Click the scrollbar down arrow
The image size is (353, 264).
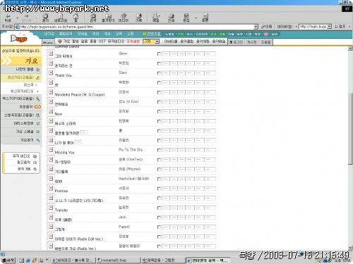tap(350, 248)
